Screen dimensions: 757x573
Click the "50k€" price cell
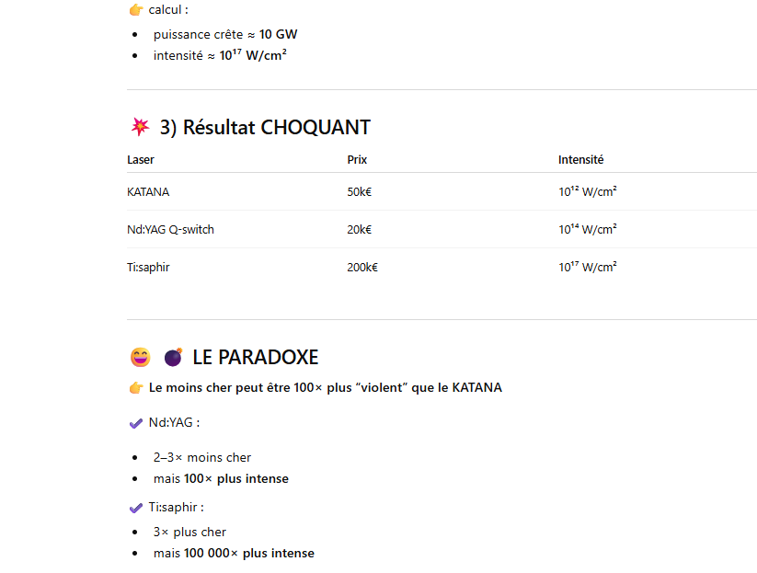click(359, 192)
